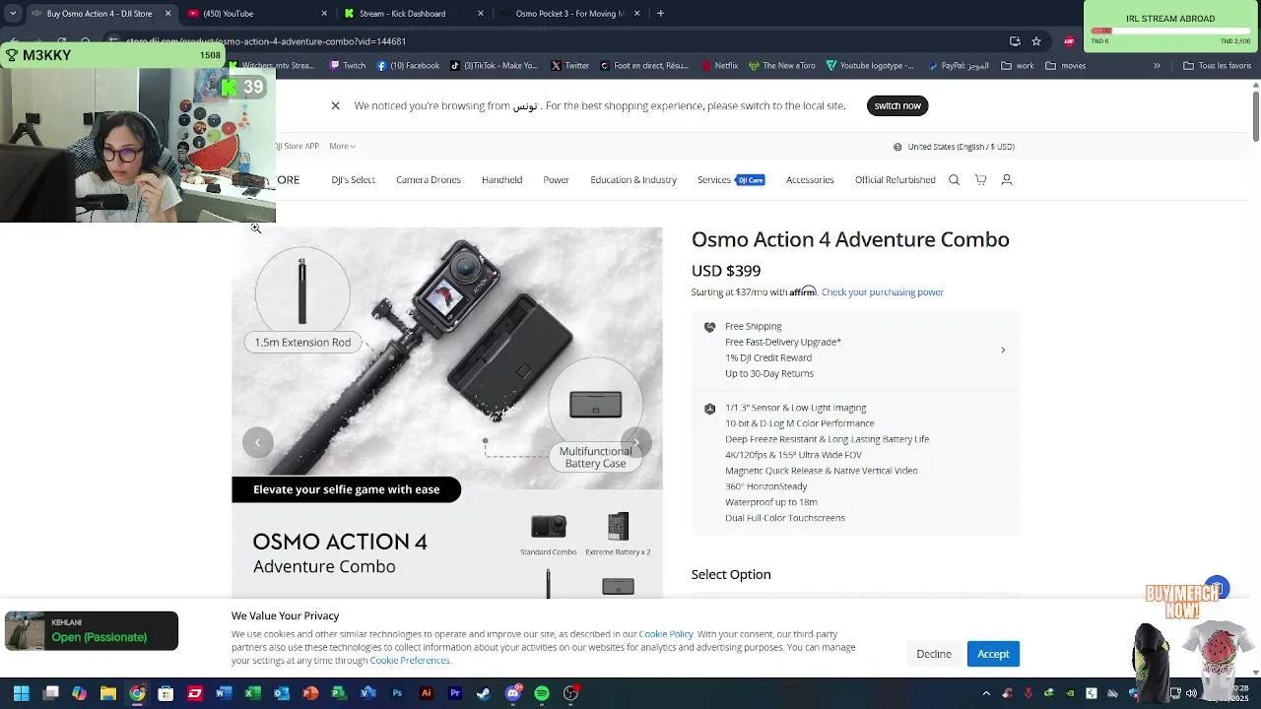Open Discord from the taskbar
Image resolution: width=1261 pixels, height=709 pixels.
pos(512,693)
